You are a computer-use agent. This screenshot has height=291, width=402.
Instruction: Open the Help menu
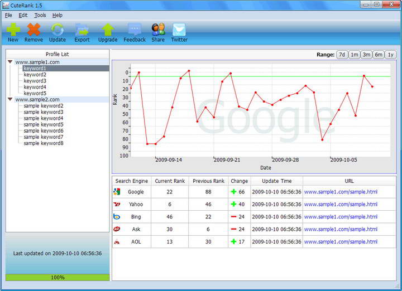58,16
